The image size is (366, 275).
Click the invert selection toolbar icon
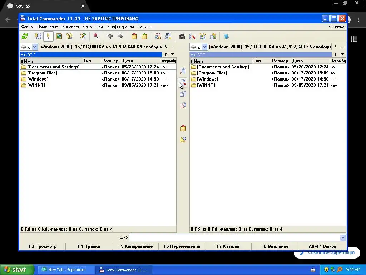click(x=96, y=36)
